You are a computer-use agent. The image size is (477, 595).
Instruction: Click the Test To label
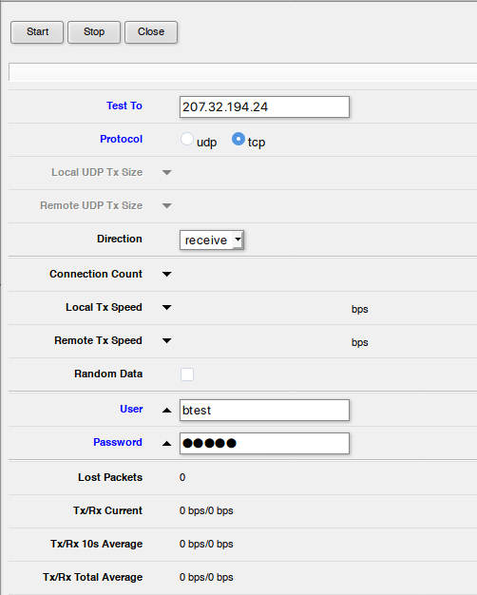click(124, 106)
